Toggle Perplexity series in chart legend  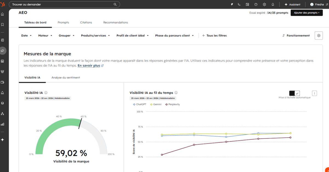click(x=172, y=104)
